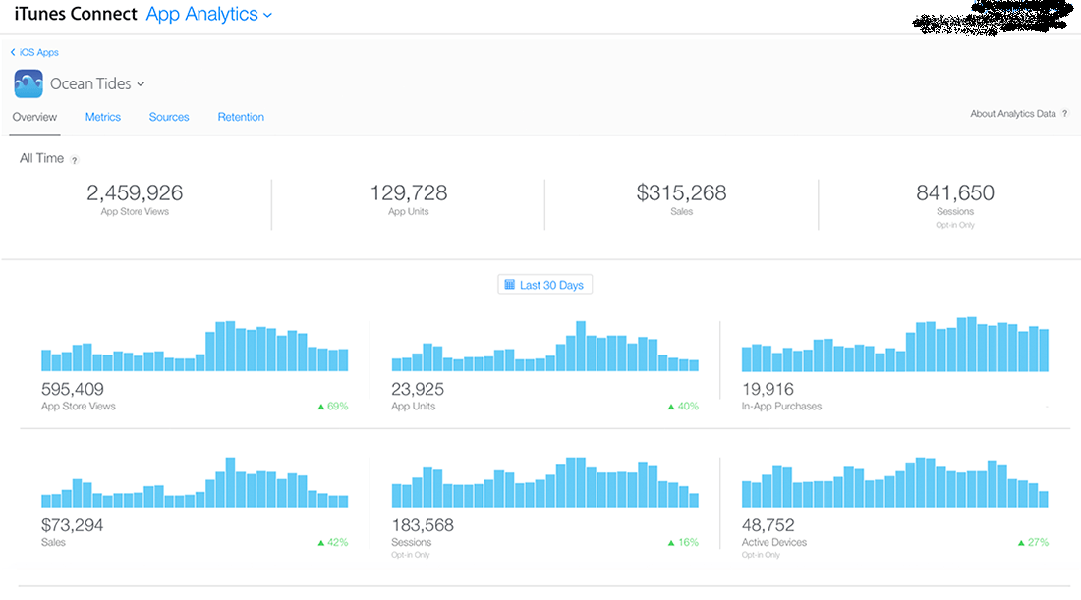Image resolution: width=1081 pixels, height=600 pixels.
Task: Click the All Time label
Action: 41,158
